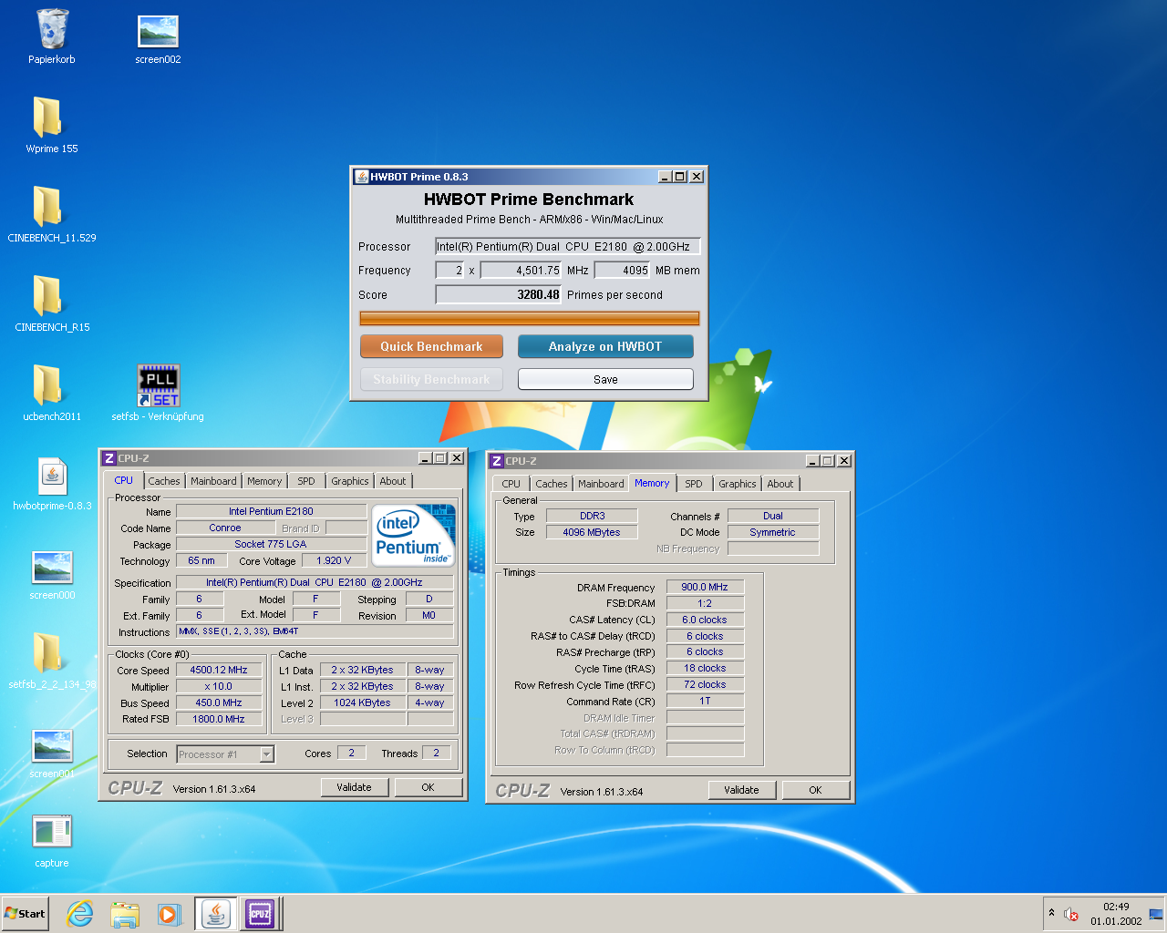Click the Intel Pentium inside logo
Viewport: 1167px width, 933px height.
[414, 536]
